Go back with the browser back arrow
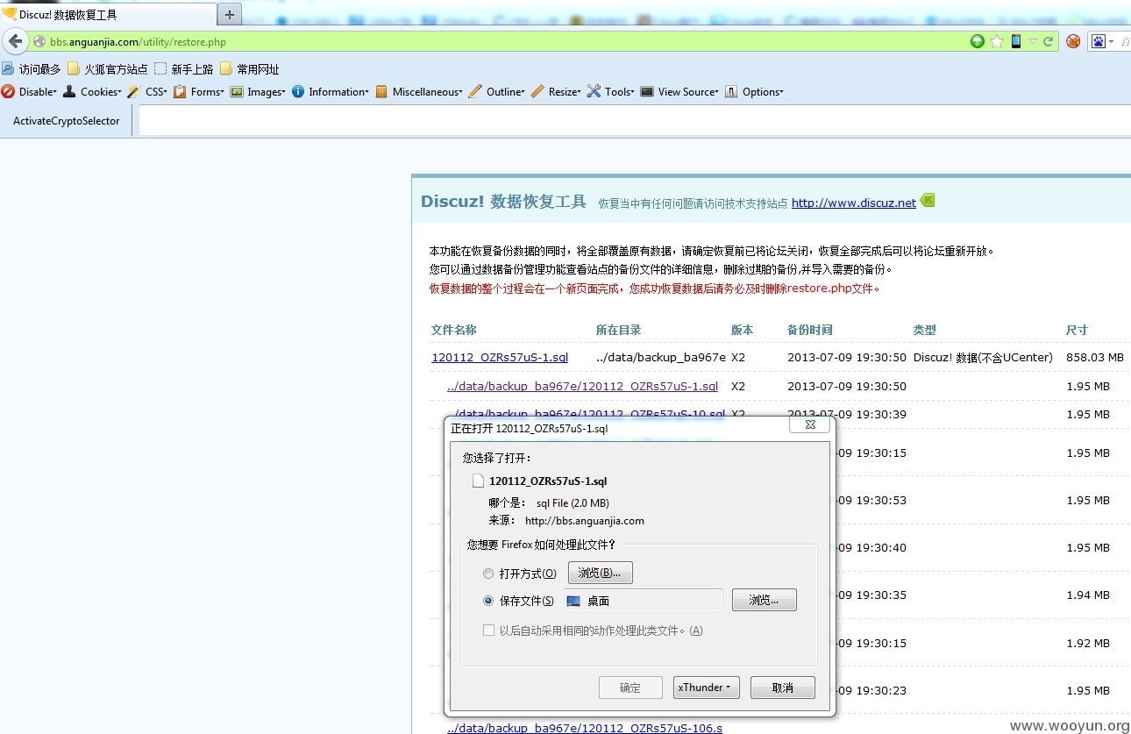Screen dimensions: 1131x734 point(16,41)
